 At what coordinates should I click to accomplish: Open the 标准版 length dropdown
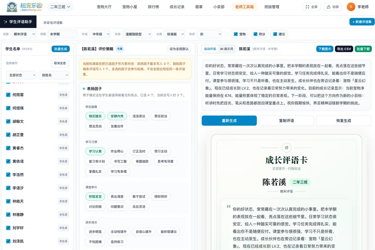click(x=174, y=34)
